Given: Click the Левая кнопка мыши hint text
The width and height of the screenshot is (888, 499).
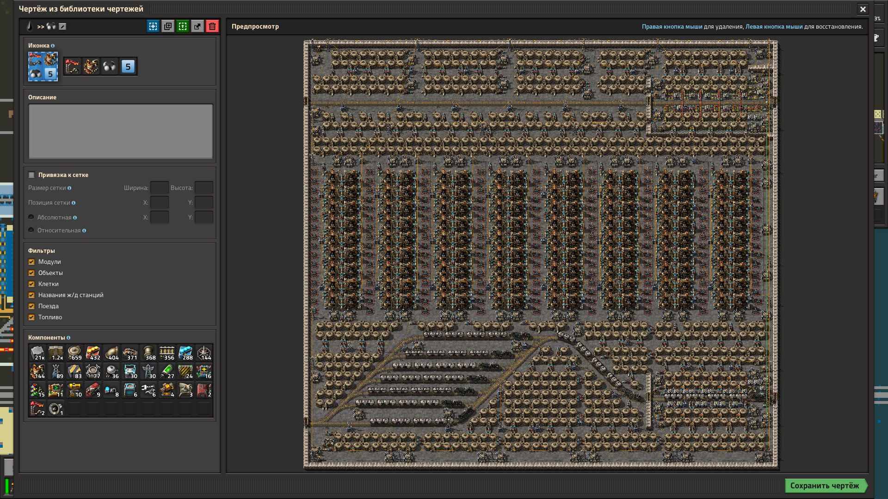Looking at the screenshot, I should [774, 26].
